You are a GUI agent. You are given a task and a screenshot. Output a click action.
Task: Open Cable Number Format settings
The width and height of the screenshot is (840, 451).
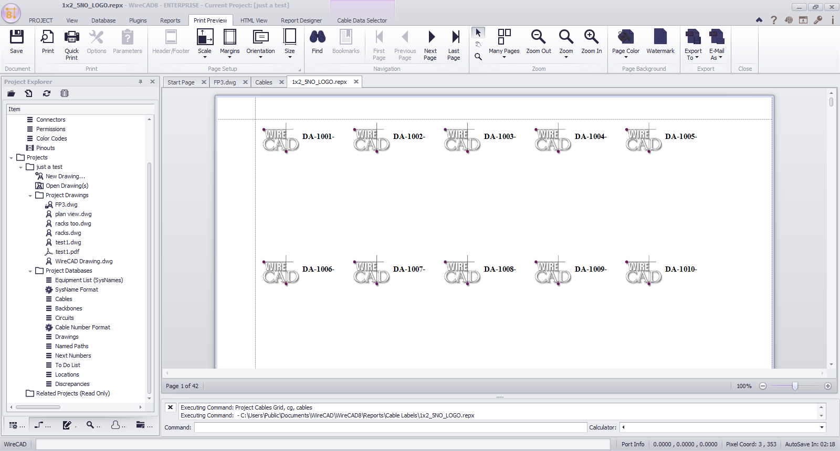point(82,327)
